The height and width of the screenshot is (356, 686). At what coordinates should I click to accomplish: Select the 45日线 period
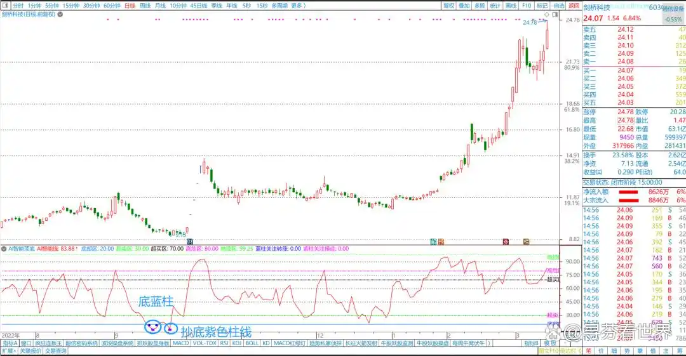[x=199, y=6]
